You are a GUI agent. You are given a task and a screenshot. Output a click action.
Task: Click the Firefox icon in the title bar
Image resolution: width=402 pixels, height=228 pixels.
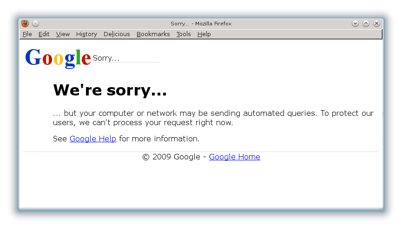(x=25, y=23)
